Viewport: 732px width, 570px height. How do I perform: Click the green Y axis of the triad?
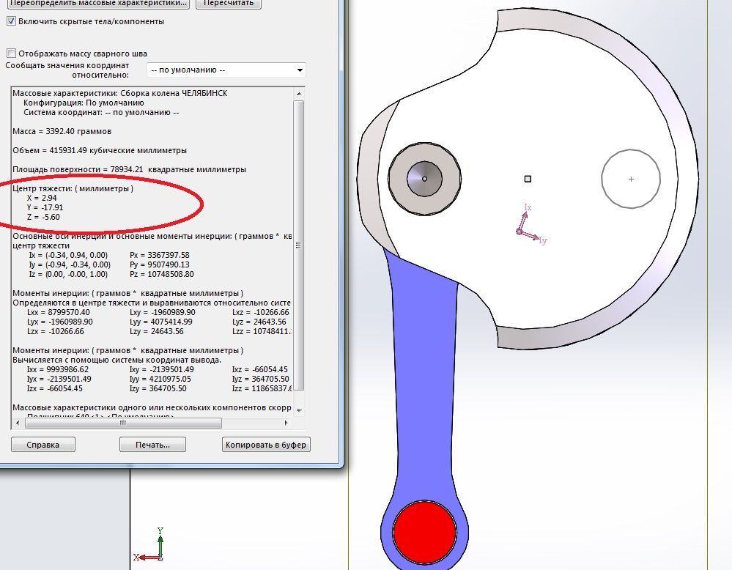(x=160, y=542)
